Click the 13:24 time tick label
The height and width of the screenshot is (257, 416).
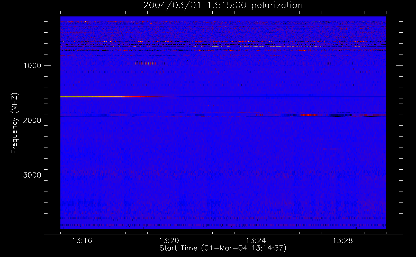click(x=256, y=241)
